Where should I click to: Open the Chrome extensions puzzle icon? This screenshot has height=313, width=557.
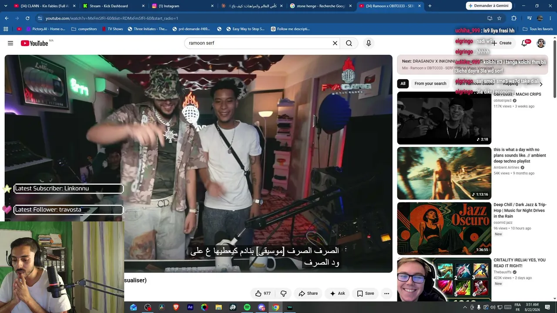tap(514, 18)
